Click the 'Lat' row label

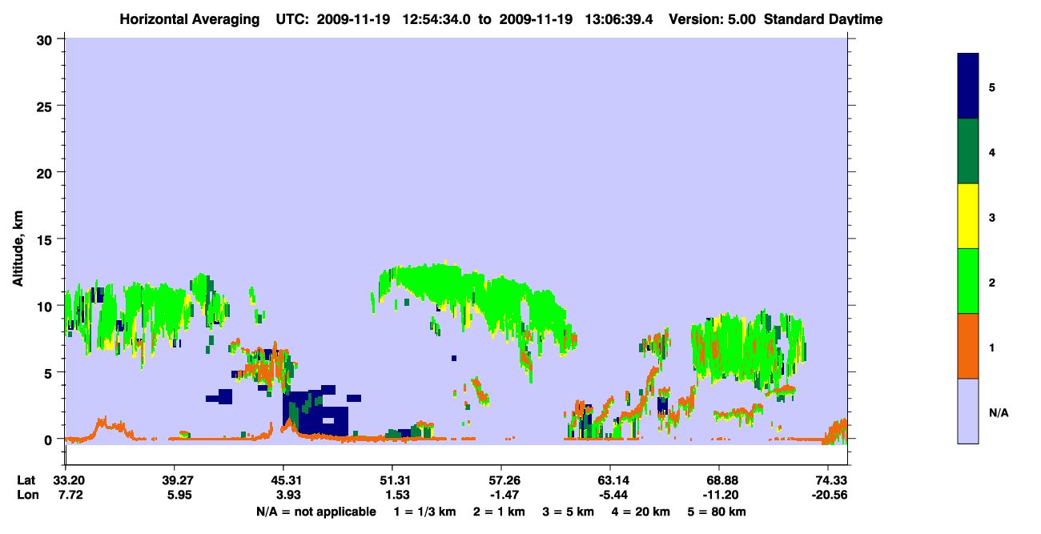click(26, 480)
